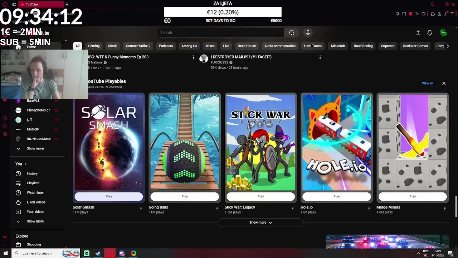Select the Gaming category chip

(94, 46)
